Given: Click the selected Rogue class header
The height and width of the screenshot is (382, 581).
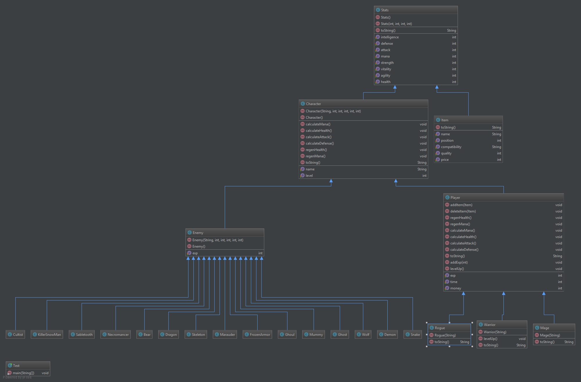Looking at the screenshot, I should (x=449, y=328).
